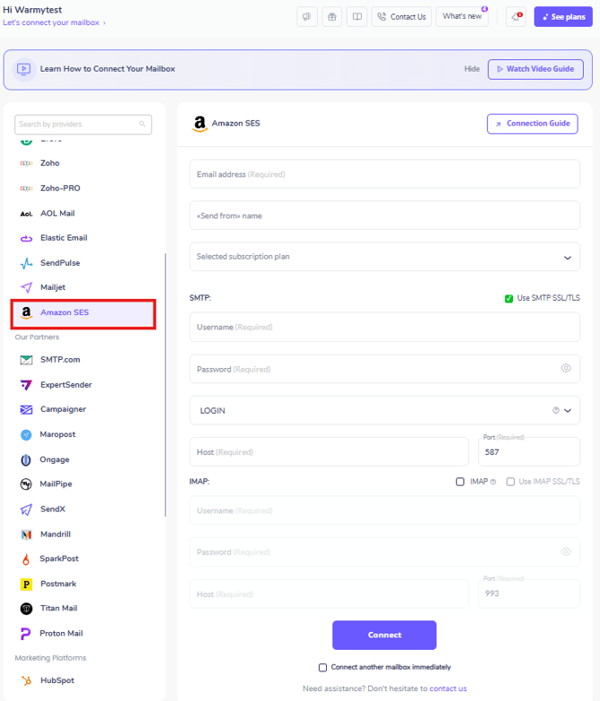Check Connect another mailbox immediately

click(x=322, y=667)
